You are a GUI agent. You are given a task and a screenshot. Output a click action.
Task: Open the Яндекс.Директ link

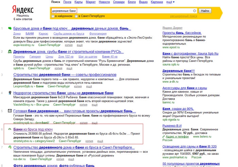(x=172, y=28)
